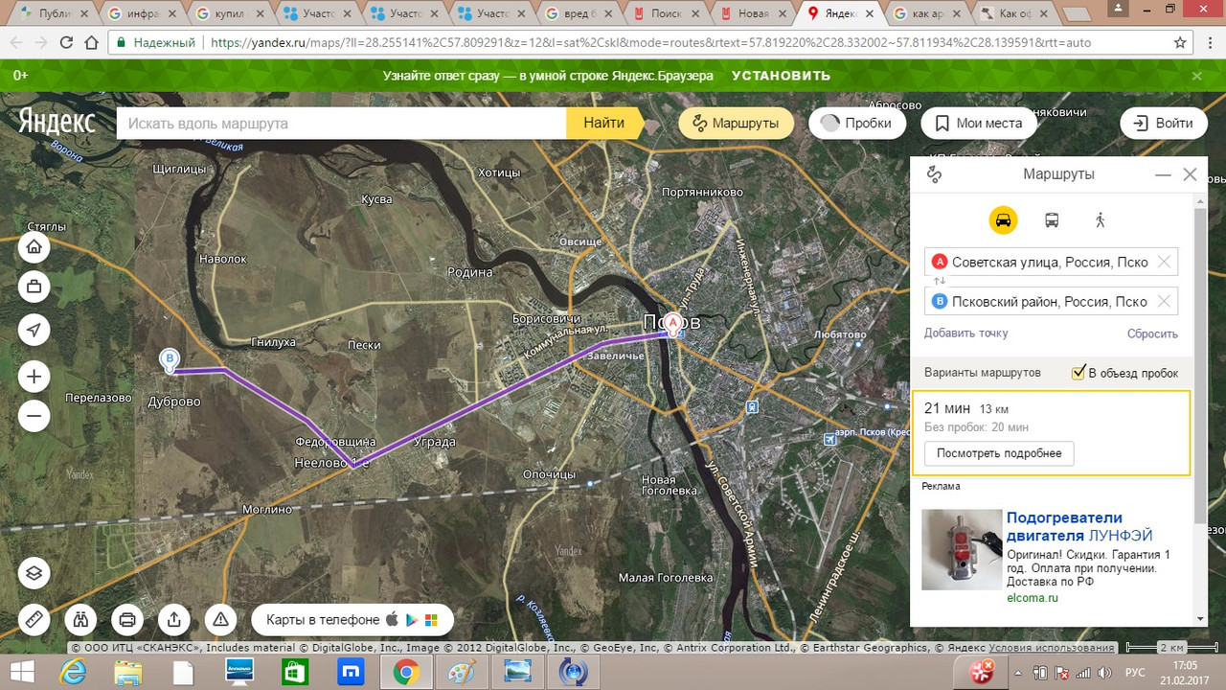Collapse the Маршруты panel with the dash
Screen dimensions: 1226x690
tap(1163, 174)
